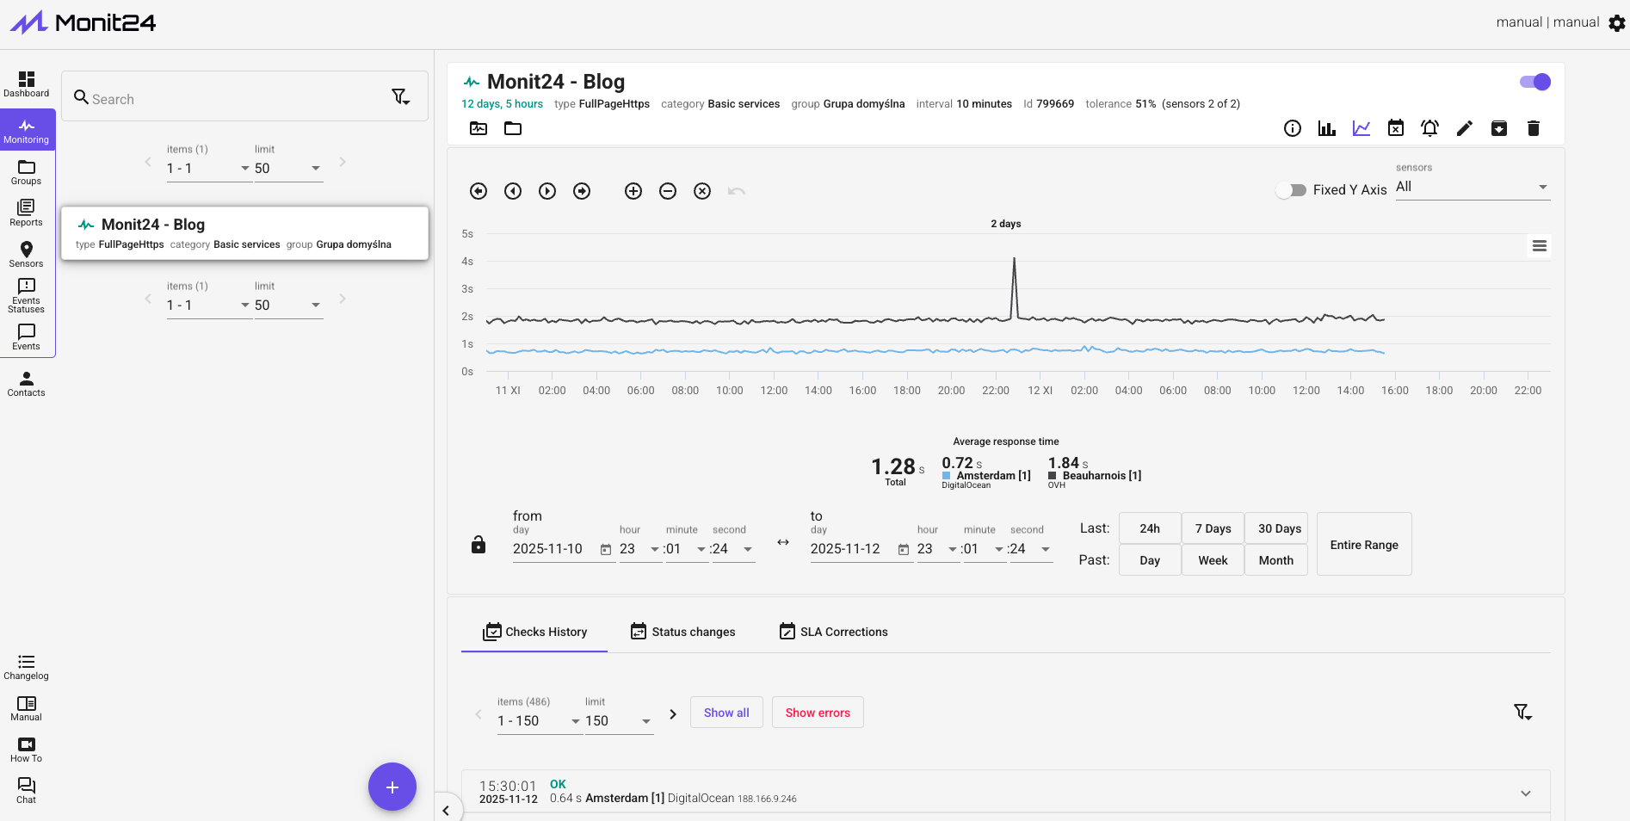Click the zoom out chart icon

click(x=668, y=191)
